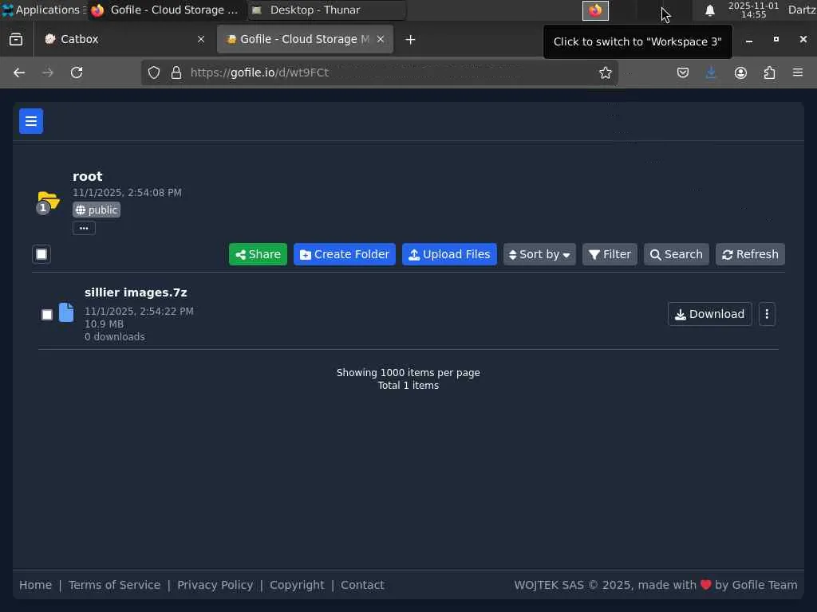Click Upload Files button
This screenshot has width=817, height=612.
449,254
